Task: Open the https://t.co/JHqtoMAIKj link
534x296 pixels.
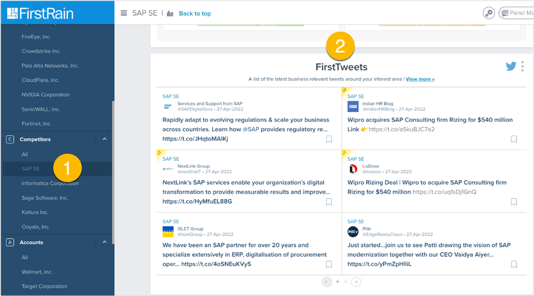Action: [195, 138]
